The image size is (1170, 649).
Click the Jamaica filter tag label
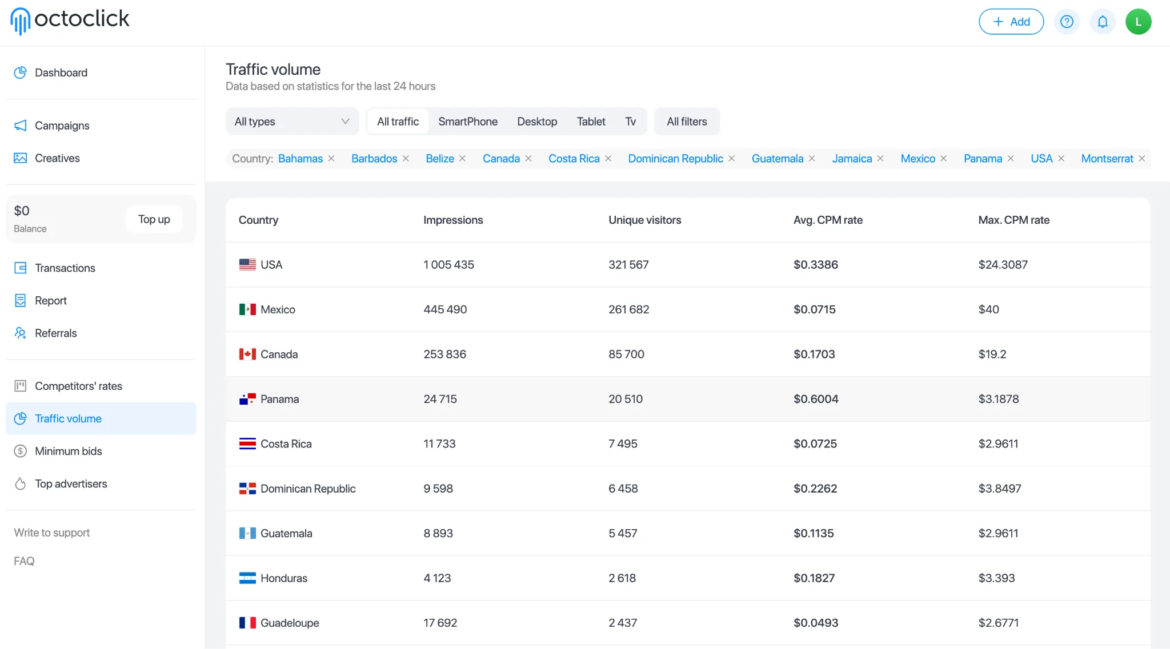click(x=852, y=159)
